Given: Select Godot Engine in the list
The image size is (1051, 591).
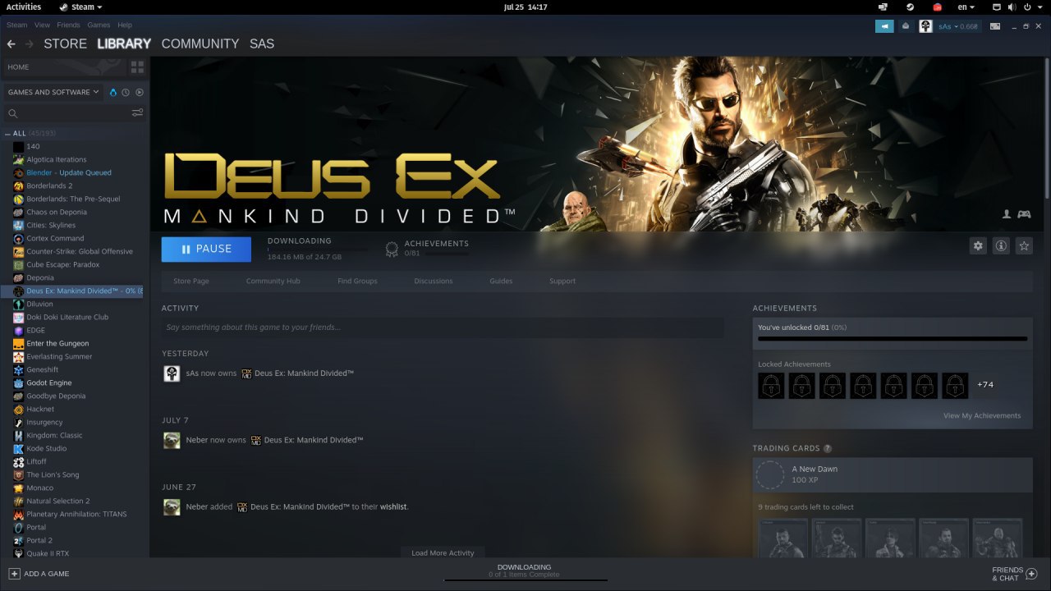Looking at the screenshot, I should point(49,383).
